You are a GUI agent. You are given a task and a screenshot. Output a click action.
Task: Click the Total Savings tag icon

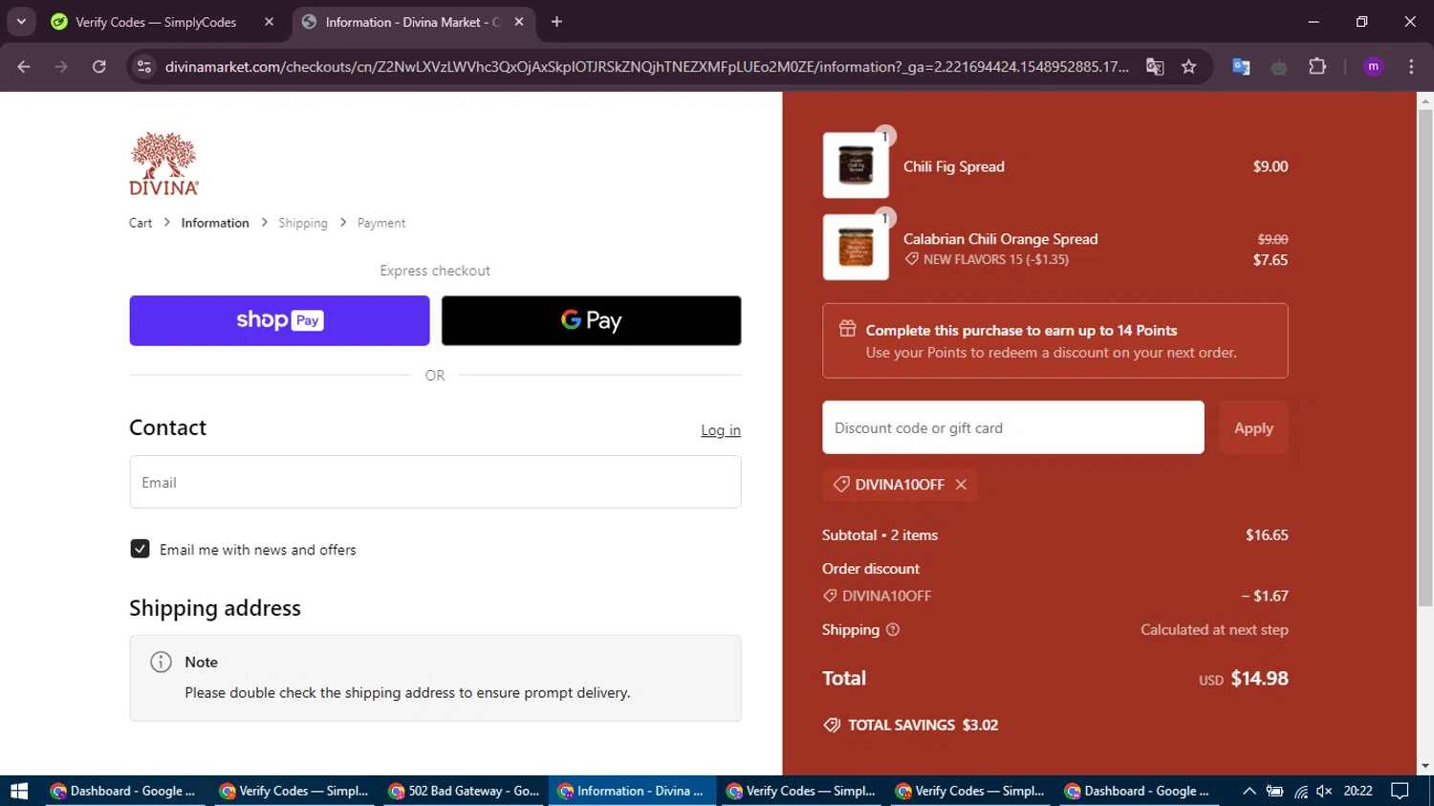click(832, 725)
